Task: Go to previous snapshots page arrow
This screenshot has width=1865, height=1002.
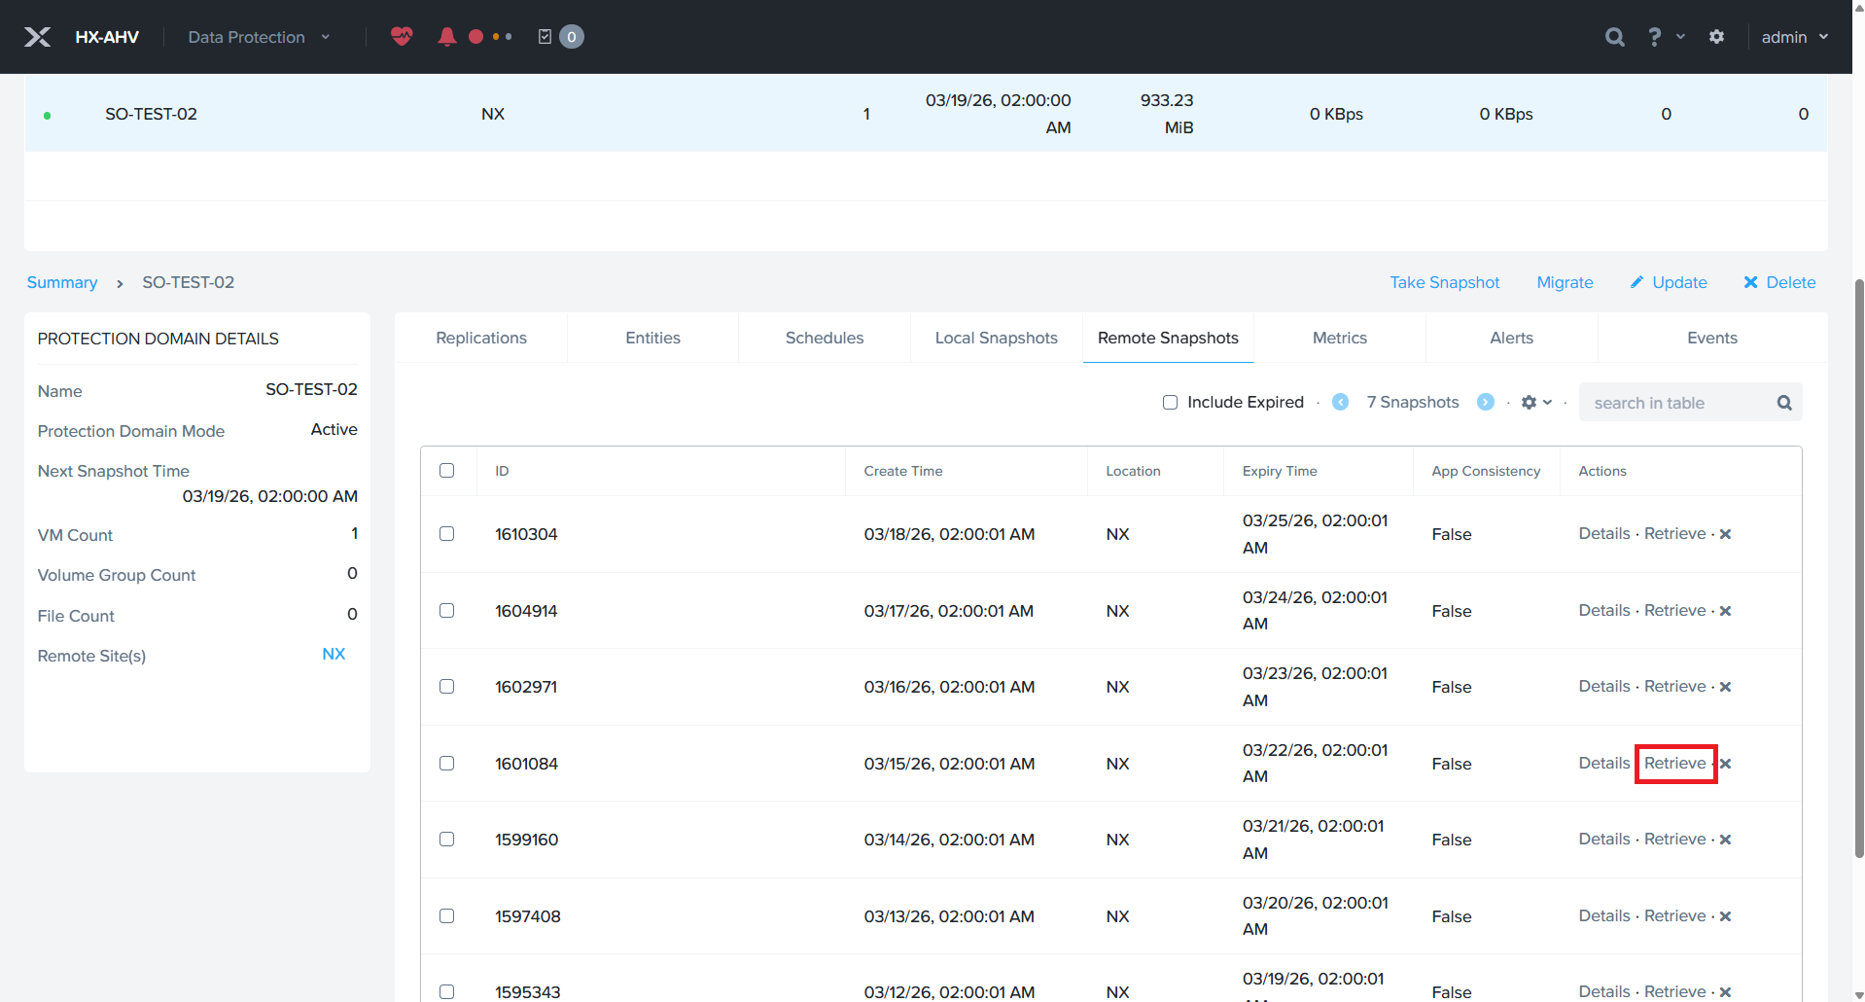Action: [x=1340, y=402]
